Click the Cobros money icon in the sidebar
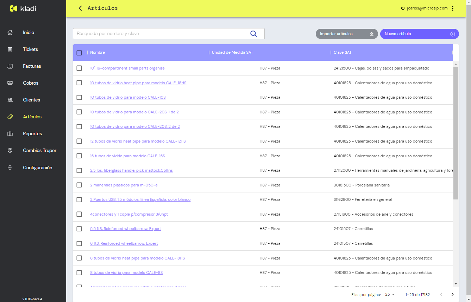471x302 pixels. point(10,83)
